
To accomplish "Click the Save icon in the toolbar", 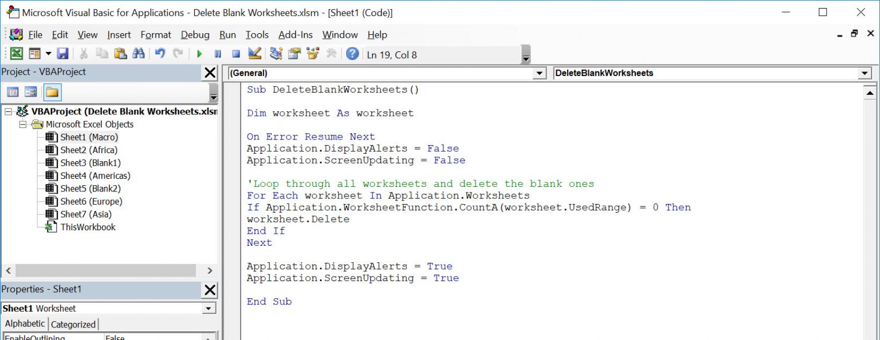I will pos(63,53).
